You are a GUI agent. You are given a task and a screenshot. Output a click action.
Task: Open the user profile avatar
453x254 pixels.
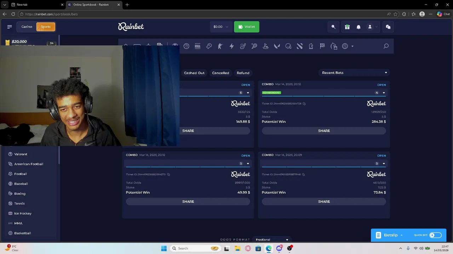[370, 27]
